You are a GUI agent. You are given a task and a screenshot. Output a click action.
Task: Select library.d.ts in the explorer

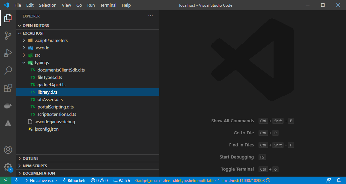[88, 92]
